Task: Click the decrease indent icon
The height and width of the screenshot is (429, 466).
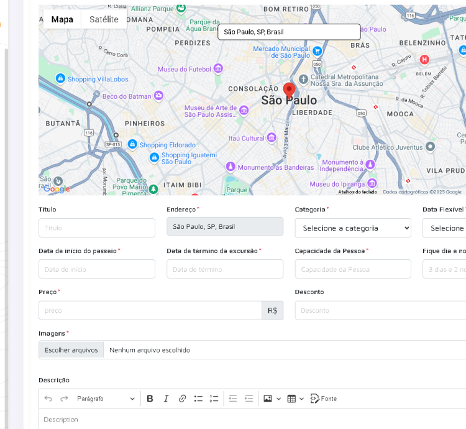Action: pos(233,399)
